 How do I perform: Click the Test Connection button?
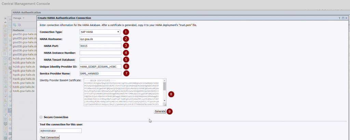50,138
